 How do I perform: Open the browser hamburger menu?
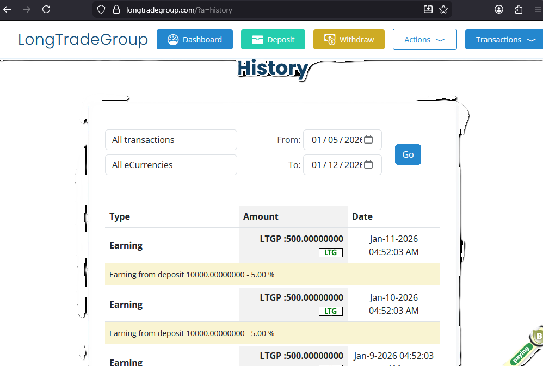point(537,9)
